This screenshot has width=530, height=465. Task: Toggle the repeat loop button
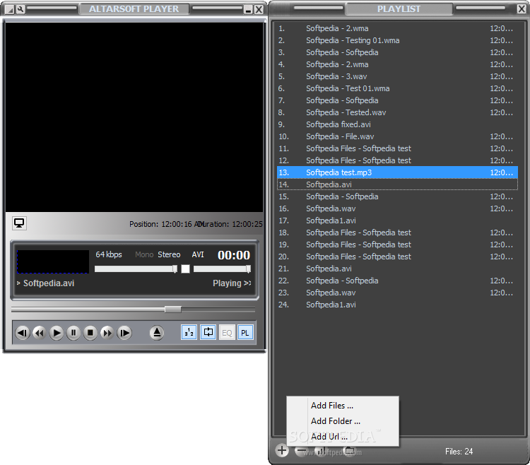pos(208,333)
